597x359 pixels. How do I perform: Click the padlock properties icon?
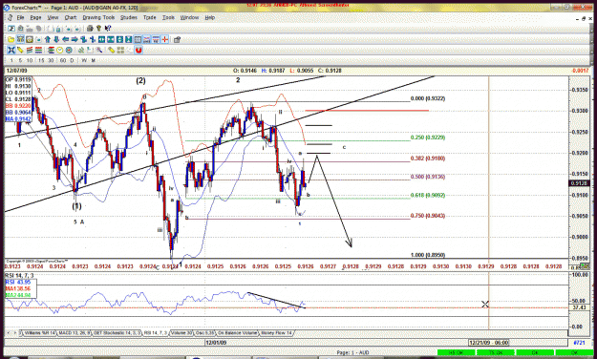(x=177, y=39)
